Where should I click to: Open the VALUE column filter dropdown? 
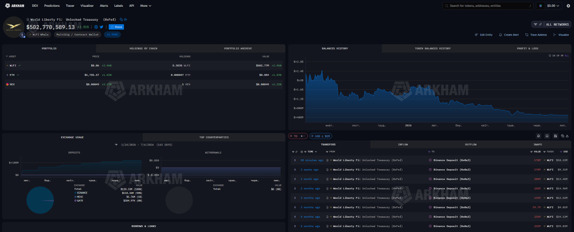(x=531, y=152)
